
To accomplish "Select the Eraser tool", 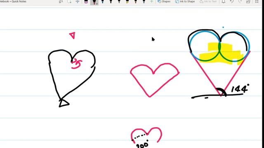I will click(86, 2).
